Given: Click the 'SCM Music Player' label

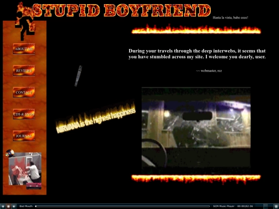Looking at the screenshot, I should coord(224,206).
